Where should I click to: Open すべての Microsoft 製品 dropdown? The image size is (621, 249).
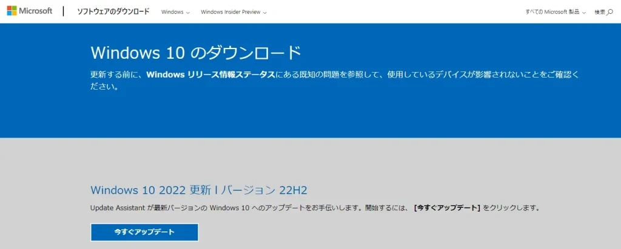556,12
